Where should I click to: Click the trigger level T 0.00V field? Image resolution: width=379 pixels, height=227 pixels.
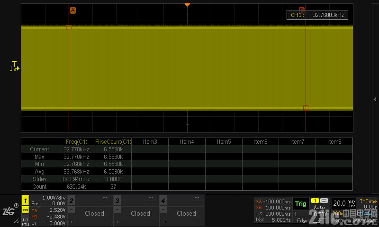[311, 214]
